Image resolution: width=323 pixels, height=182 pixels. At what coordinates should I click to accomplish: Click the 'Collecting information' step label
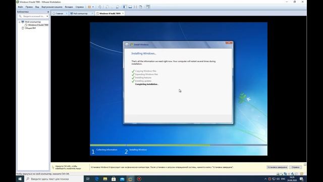tap(106, 150)
